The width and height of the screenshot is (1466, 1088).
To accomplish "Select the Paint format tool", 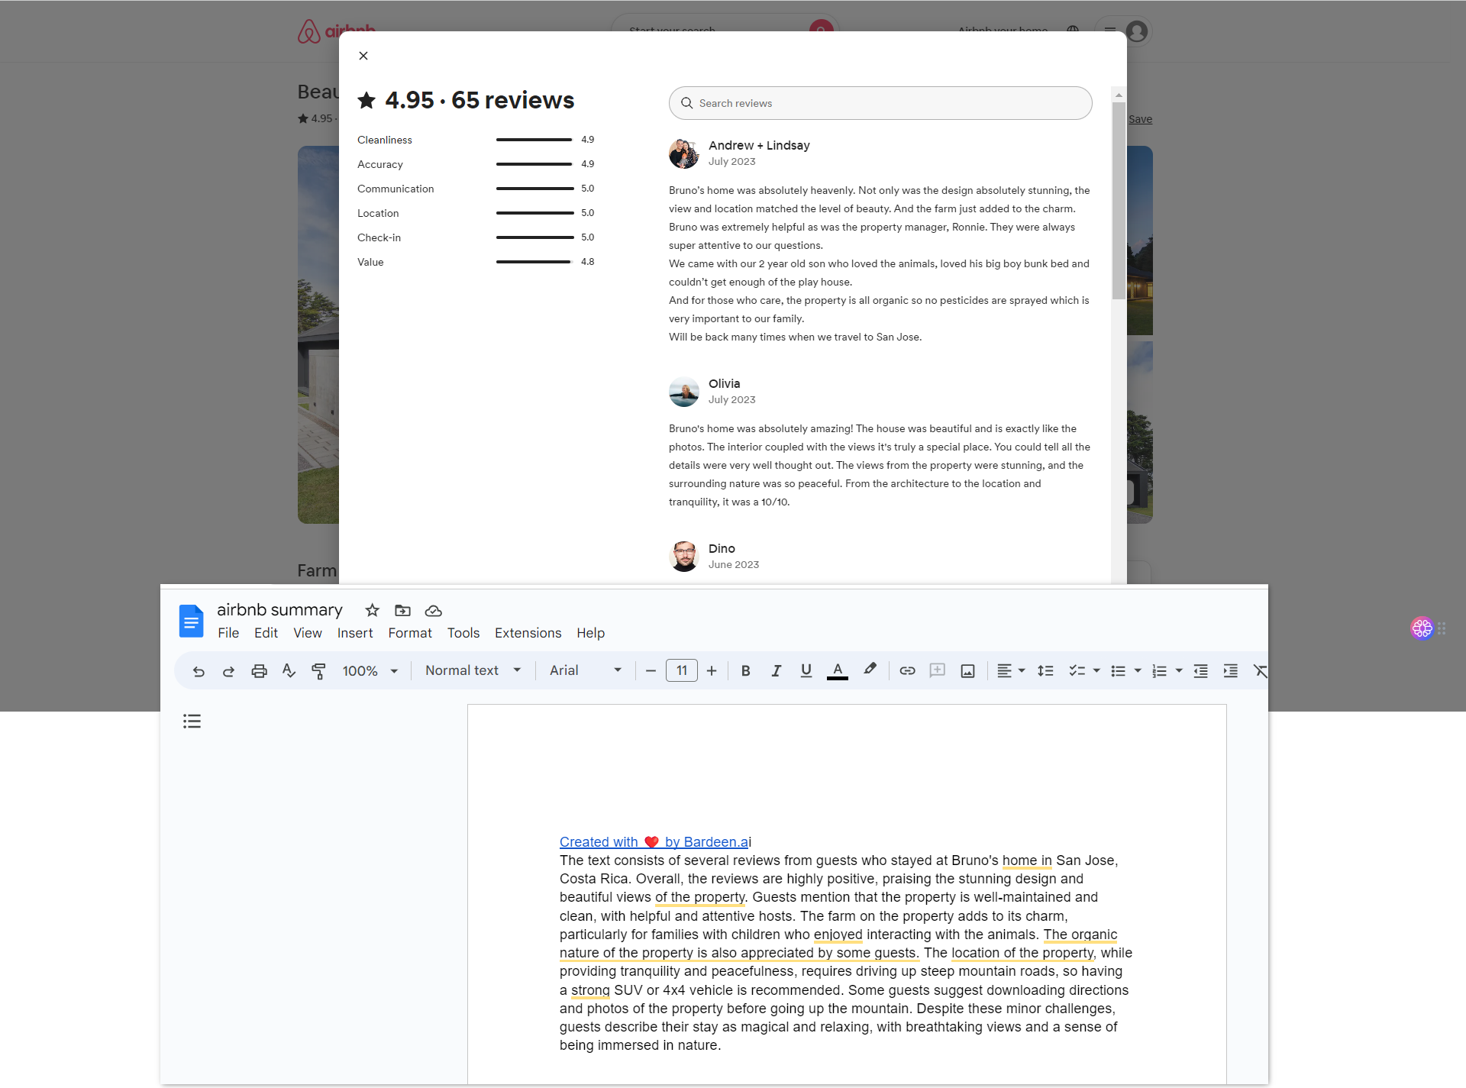I will tap(318, 671).
